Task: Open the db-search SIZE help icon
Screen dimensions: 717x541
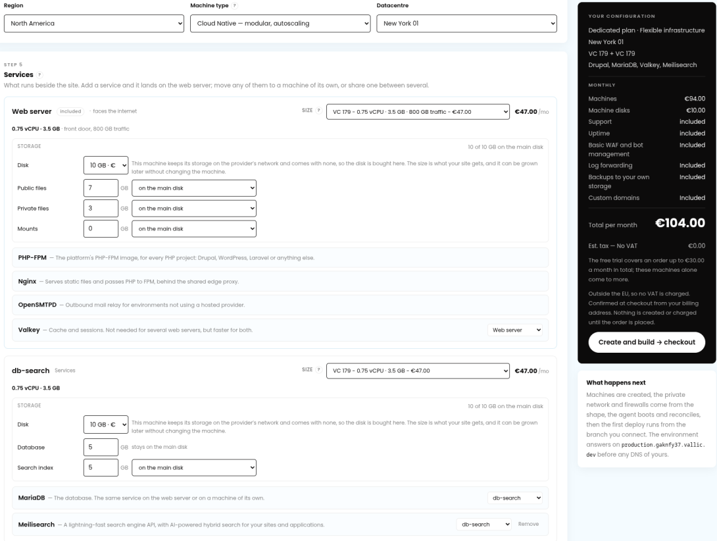Action: [319, 369]
